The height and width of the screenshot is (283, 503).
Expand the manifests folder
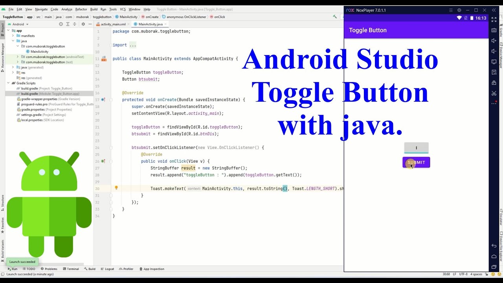(x=13, y=36)
